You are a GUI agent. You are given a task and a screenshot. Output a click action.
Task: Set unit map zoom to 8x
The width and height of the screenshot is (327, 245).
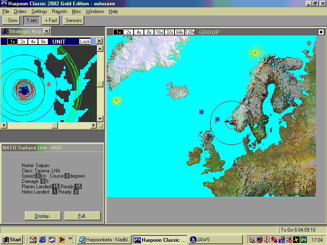(x=43, y=42)
